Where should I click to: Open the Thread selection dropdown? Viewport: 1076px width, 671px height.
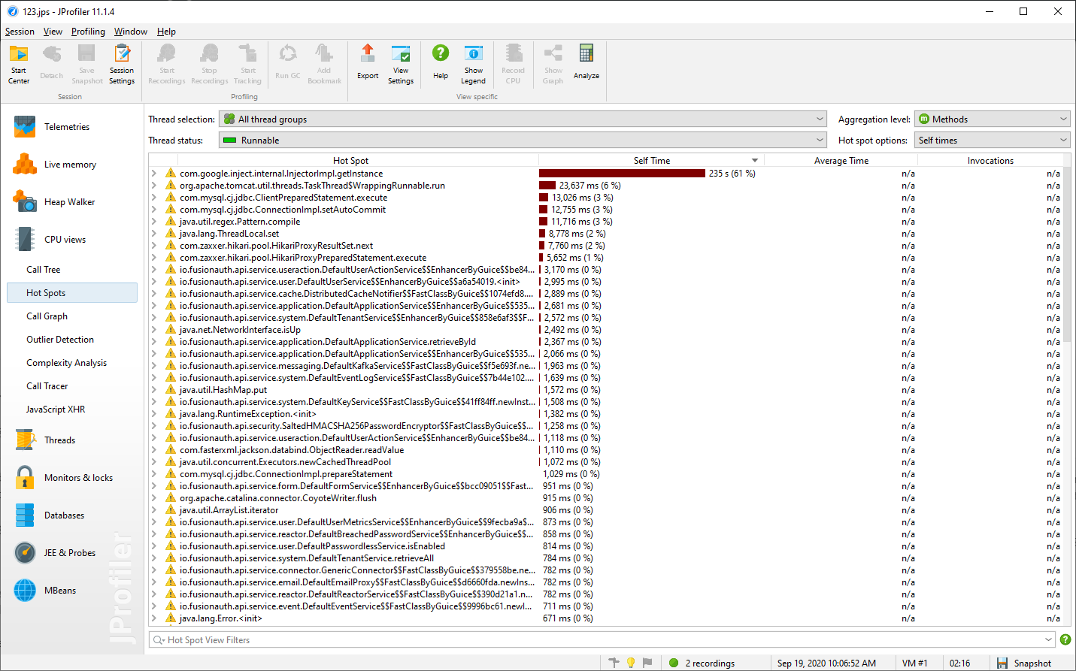523,119
